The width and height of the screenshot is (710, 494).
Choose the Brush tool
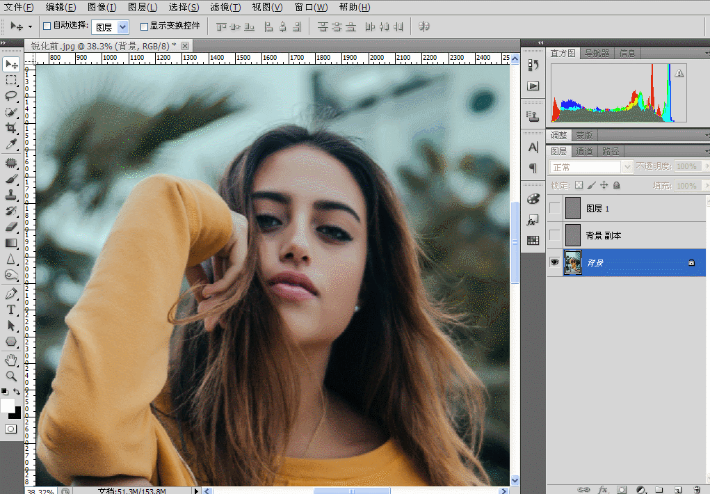point(11,179)
